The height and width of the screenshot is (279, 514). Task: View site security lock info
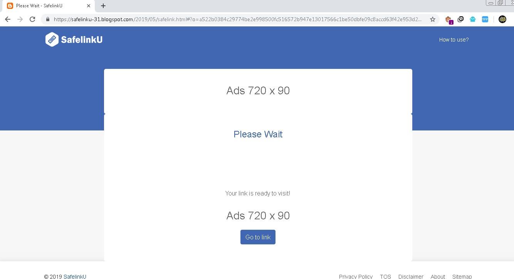[x=48, y=19]
